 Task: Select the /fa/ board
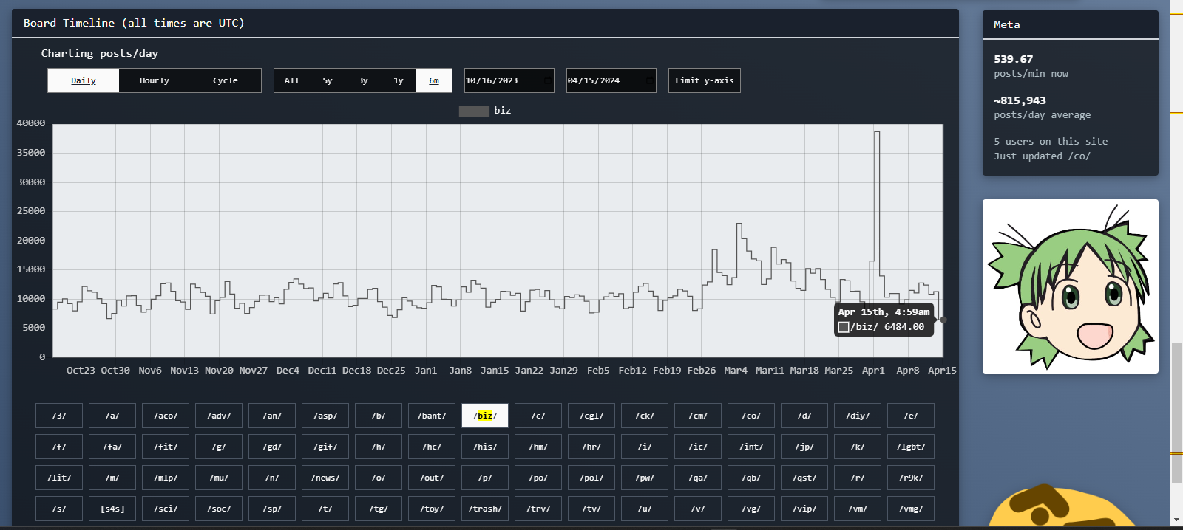(x=112, y=447)
